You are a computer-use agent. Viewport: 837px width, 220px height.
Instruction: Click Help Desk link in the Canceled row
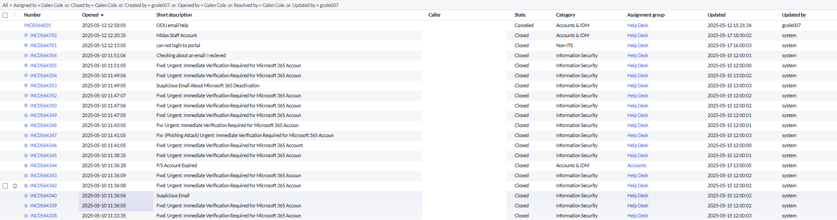click(x=637, y=25)
